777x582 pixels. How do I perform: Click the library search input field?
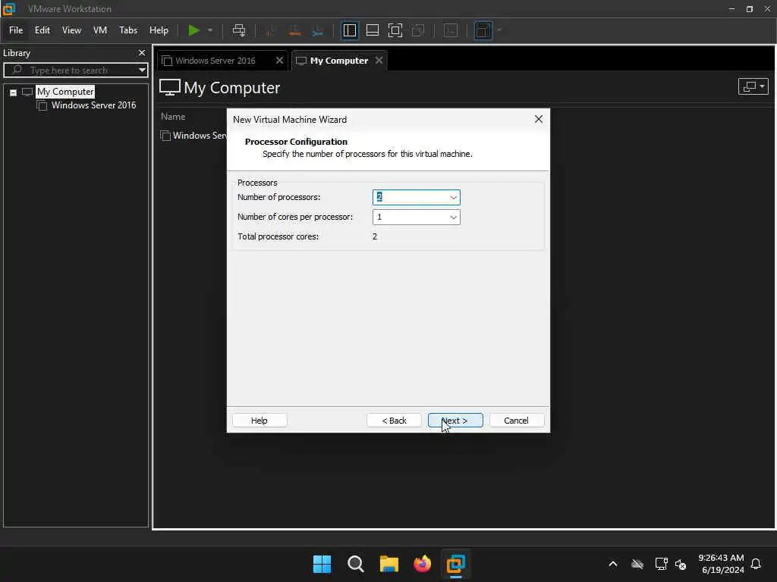[72, 70]
